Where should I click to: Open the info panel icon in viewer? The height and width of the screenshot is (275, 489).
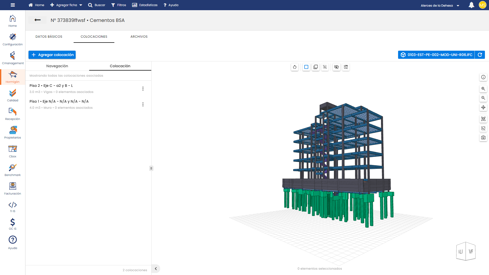coord(483,77)
